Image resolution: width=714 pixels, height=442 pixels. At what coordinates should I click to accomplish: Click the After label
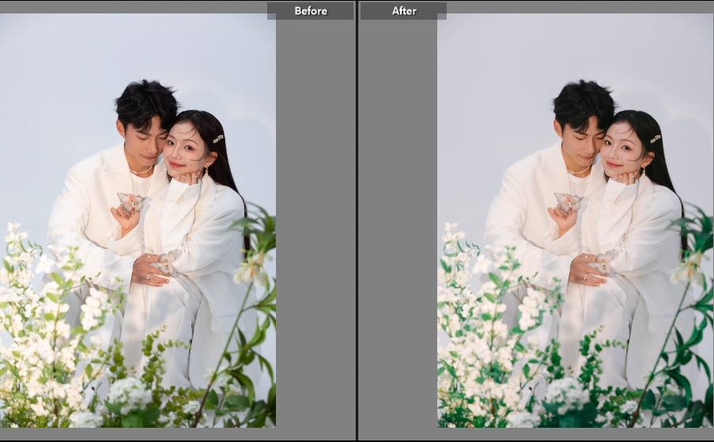(404, 11)
